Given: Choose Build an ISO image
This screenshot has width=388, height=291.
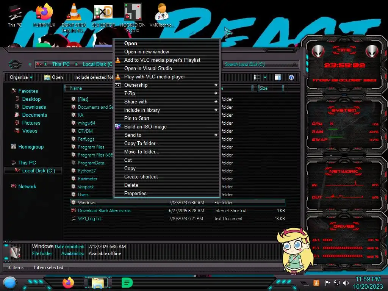Looking at the screenshot, I should point(167,127).
